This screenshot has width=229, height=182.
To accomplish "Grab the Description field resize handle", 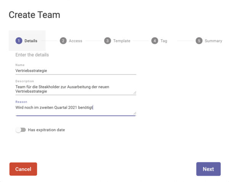I will click(135, 93).
